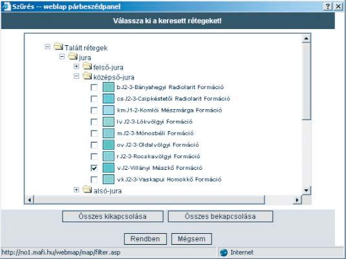Click the Összes kikapcsolása button

(x=113, y=216)
